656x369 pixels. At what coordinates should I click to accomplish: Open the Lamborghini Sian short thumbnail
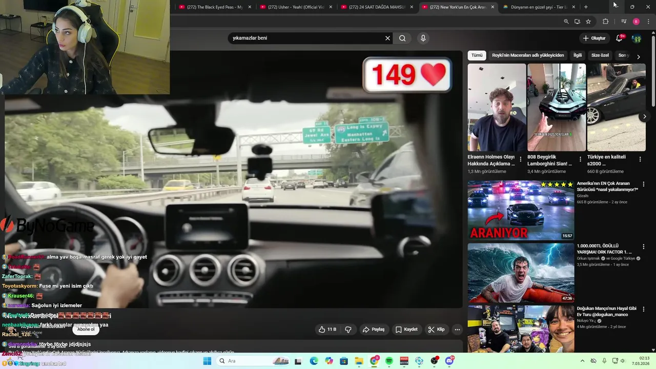(x=556, y=107)
